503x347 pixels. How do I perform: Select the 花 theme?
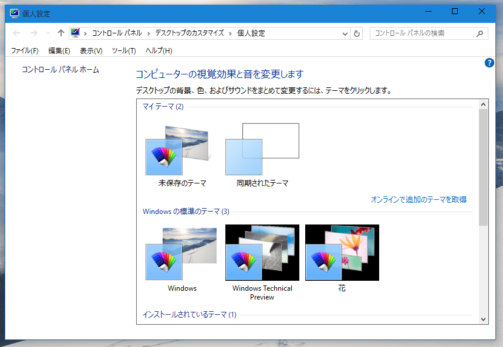coord(342,258)
